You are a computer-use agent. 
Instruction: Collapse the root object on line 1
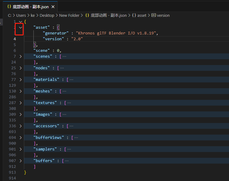click(x=21, y=22)
